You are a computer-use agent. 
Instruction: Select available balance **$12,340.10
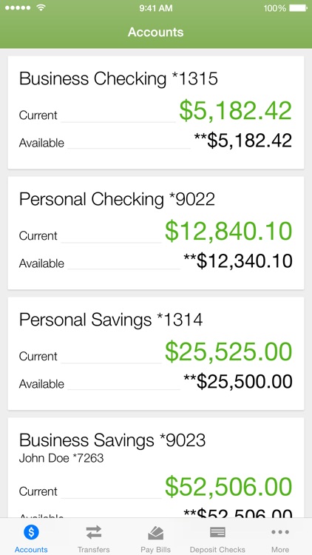(238, 261)
